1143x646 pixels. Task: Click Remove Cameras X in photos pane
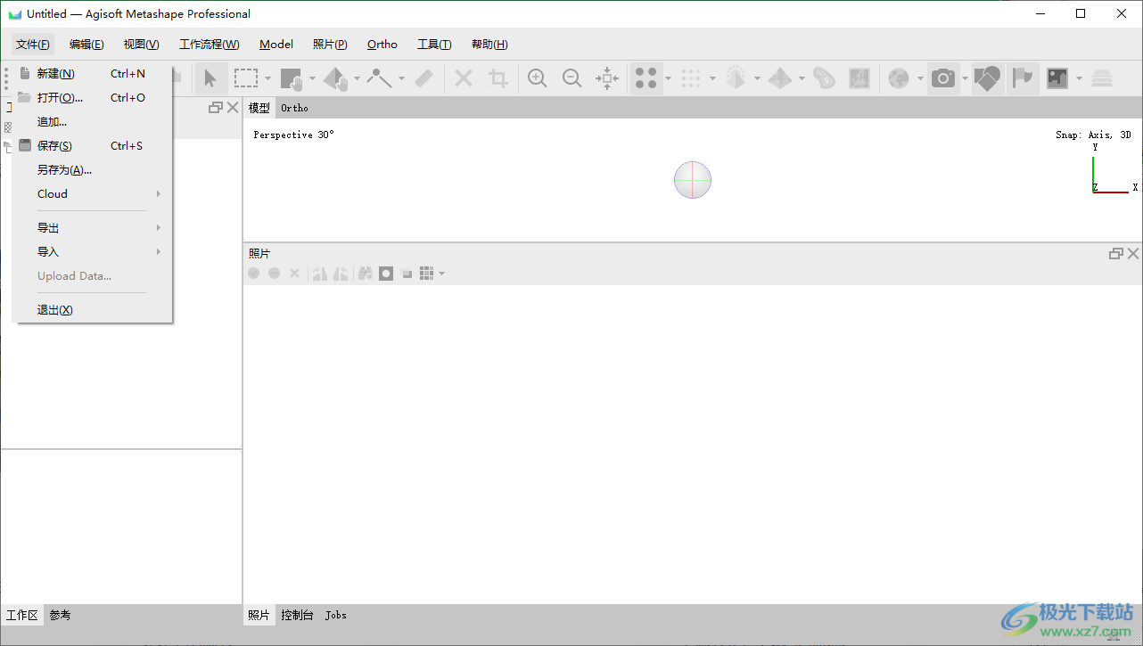click(x=295, y=274)
